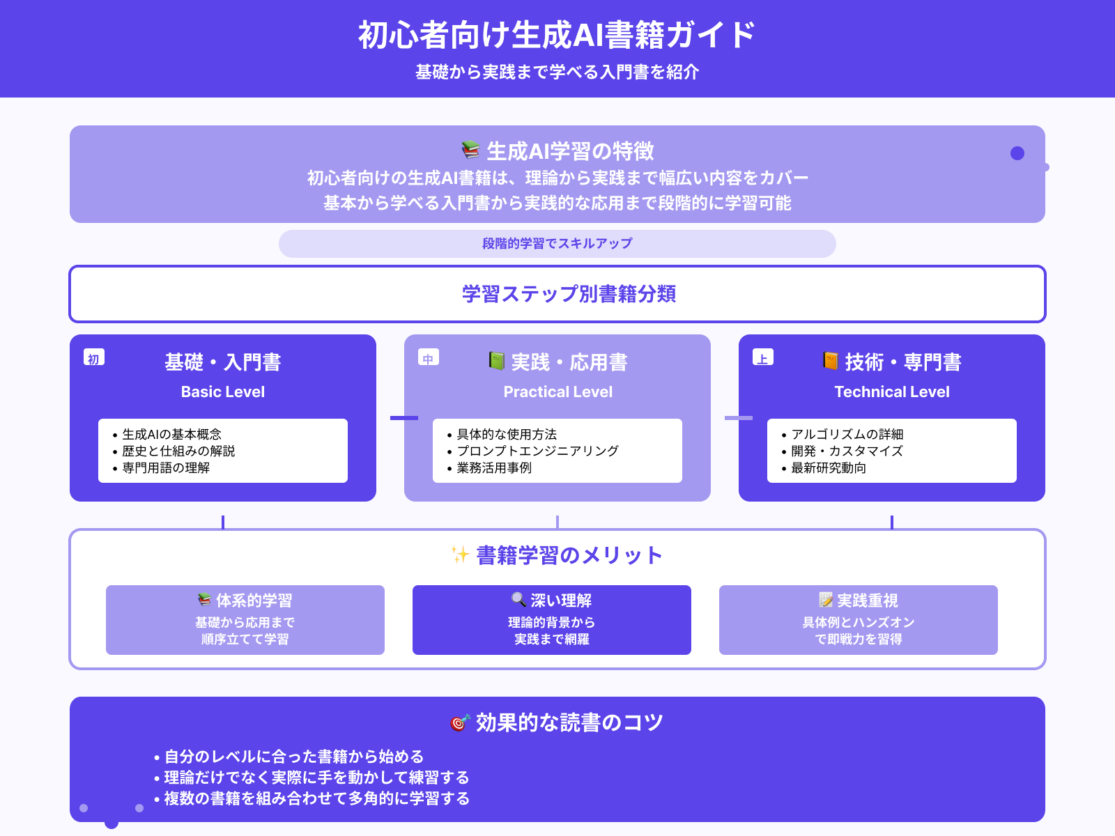Switch to the Practical Level card
The height and width of the screenshot is (836, 1115).
click(x=557, y=391)
